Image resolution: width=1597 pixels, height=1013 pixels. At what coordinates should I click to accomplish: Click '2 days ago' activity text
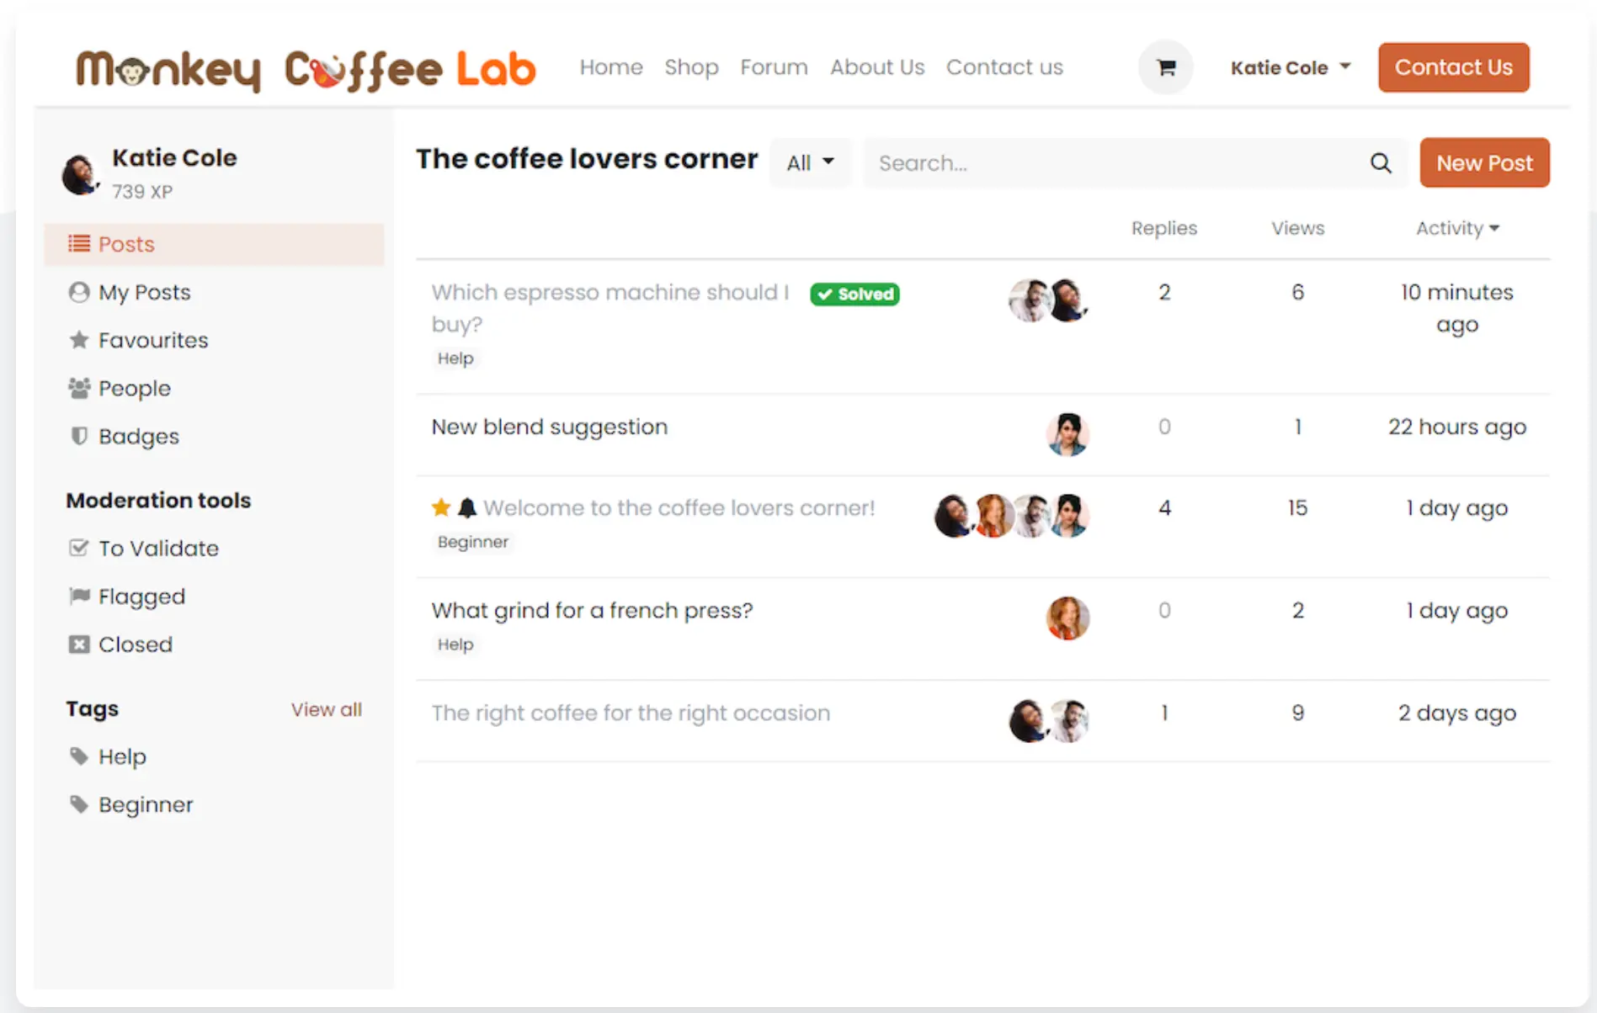[1457, 713]
